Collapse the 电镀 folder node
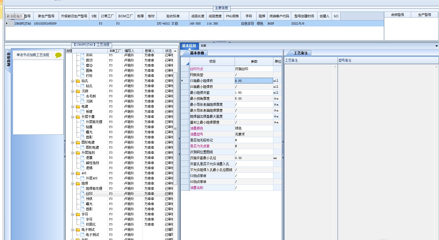This screenshot has width=439, height=240. (x=73, y=107)
